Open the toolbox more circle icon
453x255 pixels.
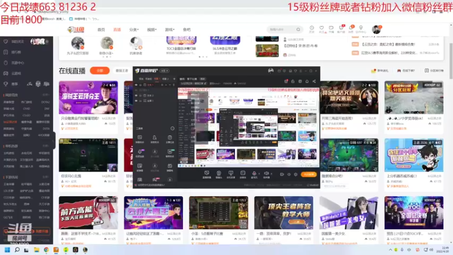point(173,129)
